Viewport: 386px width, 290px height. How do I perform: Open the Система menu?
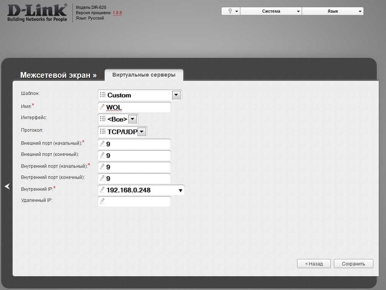point(271,11)
